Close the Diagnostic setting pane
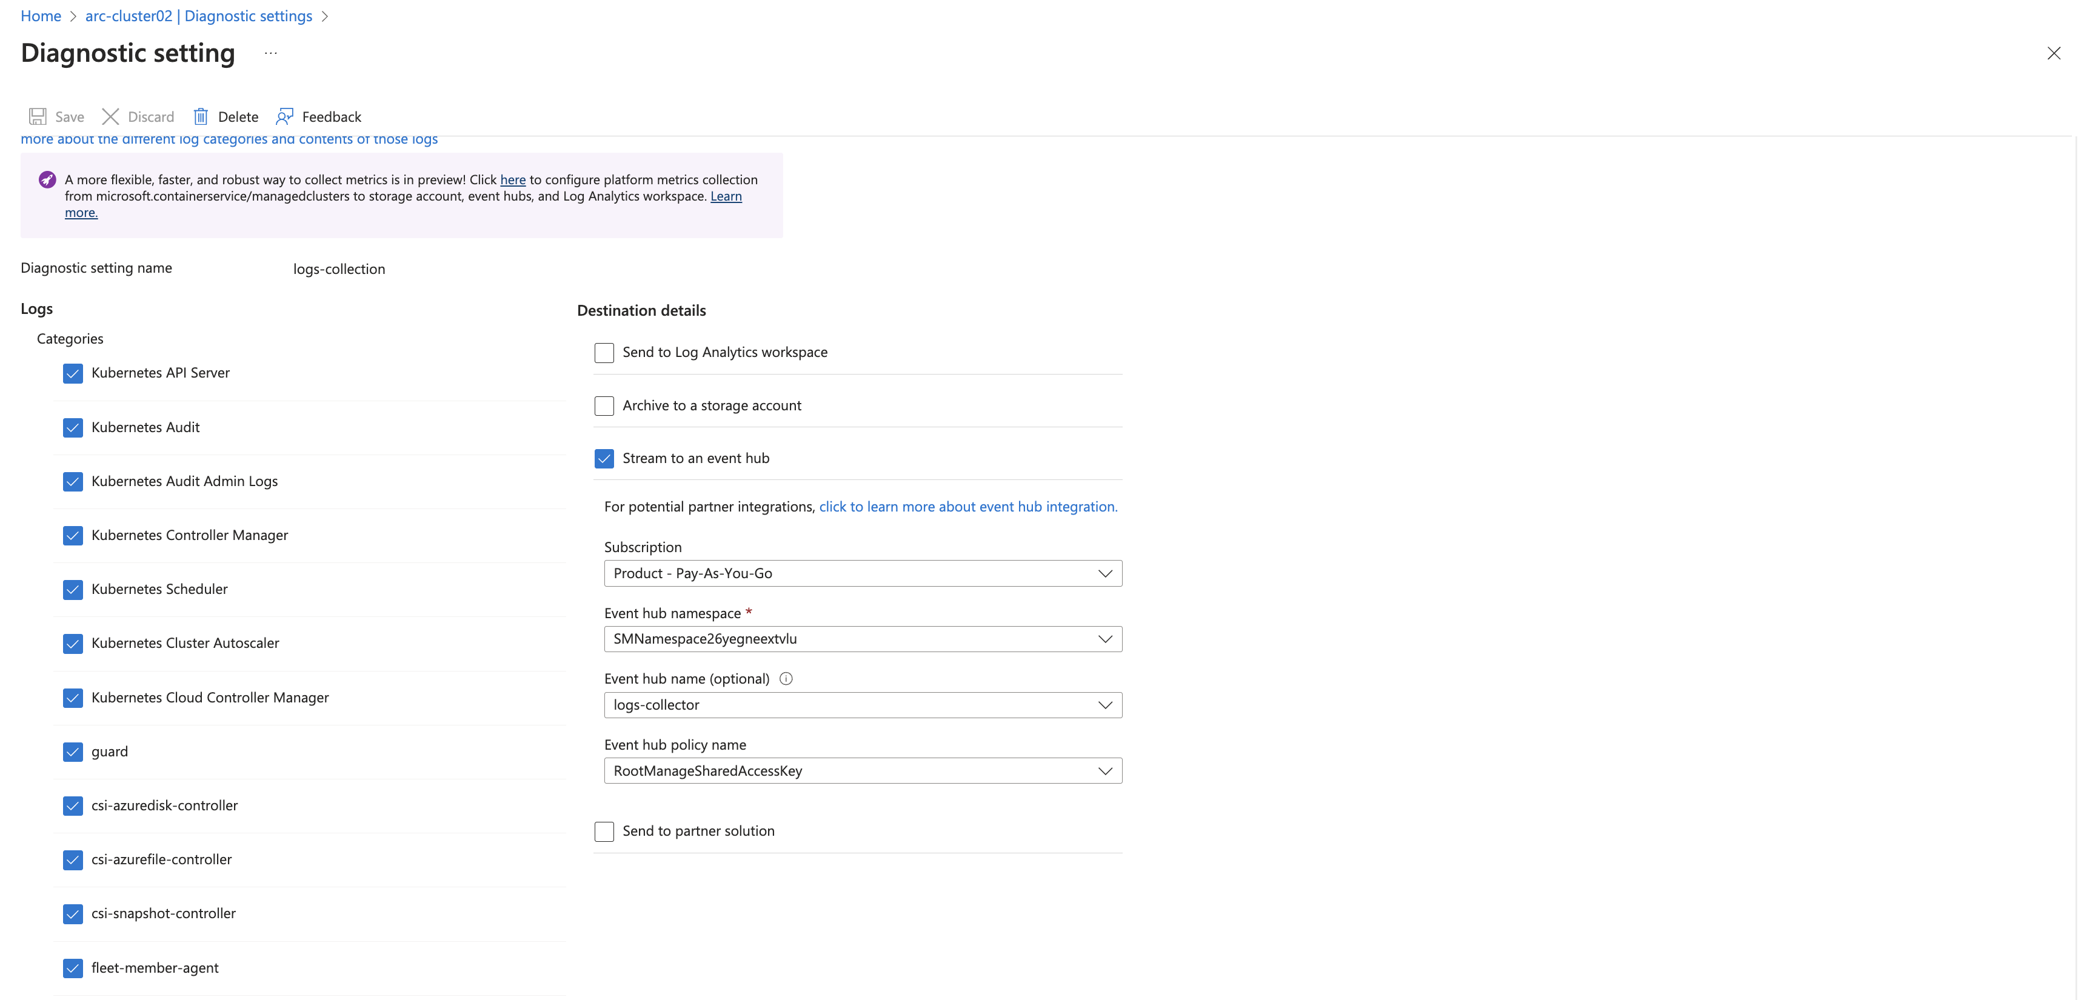The image size is (2078, 1000). (x=2053, y=53)
